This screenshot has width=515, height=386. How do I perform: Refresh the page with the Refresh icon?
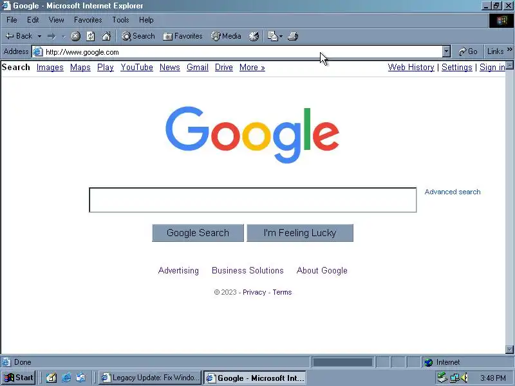91,36
